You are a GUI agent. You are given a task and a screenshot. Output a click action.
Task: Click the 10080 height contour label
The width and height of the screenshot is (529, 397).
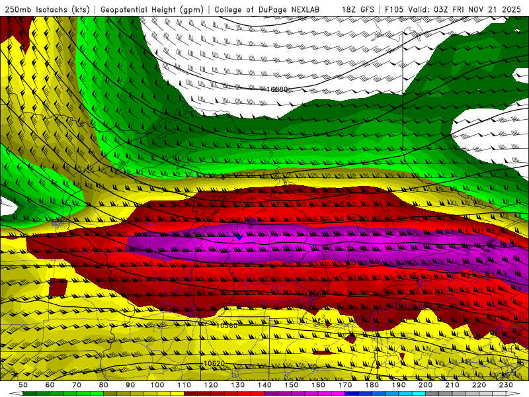(277, 89)
